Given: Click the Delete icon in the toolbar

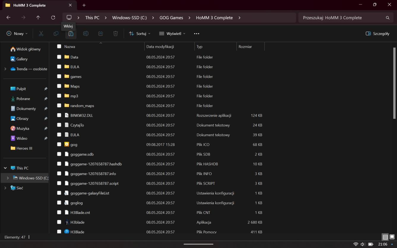Looking at the screenshot, I should [116, 33].
